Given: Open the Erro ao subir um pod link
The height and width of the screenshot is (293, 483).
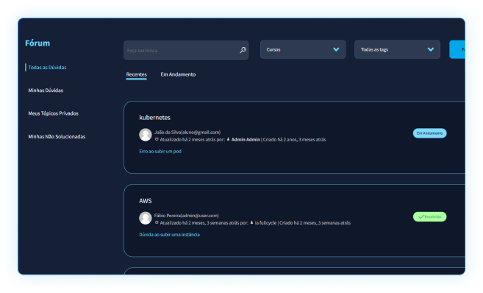Looking at the screenshot, I should (x=160, y=152).
